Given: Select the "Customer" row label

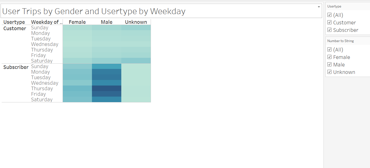Looking at the screenshot, I should point(15,28).
